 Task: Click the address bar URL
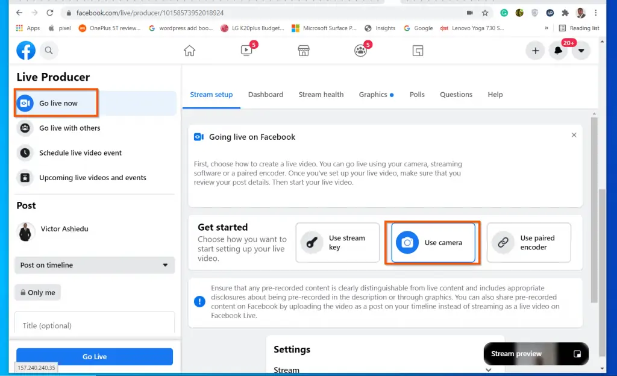[x=149, y=13]
